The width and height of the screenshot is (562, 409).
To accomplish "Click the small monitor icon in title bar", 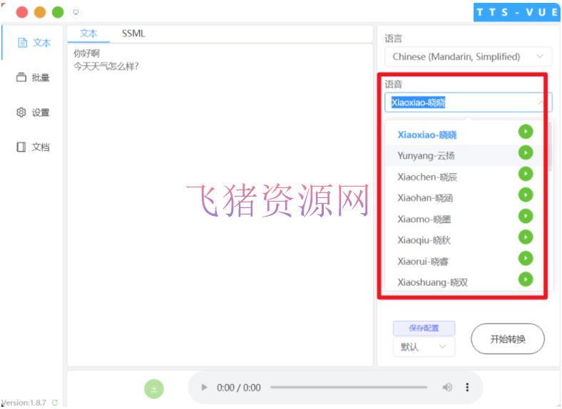I will tap(76, 12).
